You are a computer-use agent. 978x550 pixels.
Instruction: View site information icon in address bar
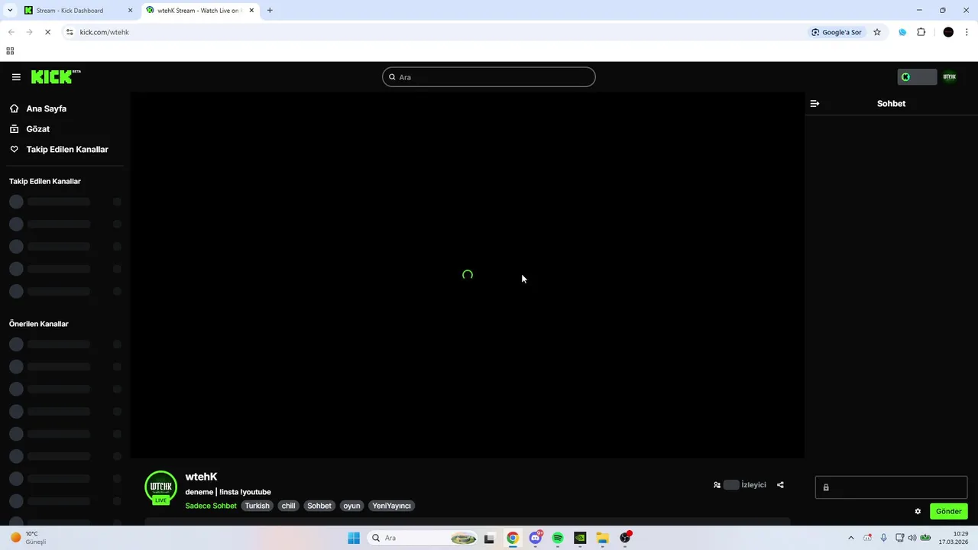(70, 32)
